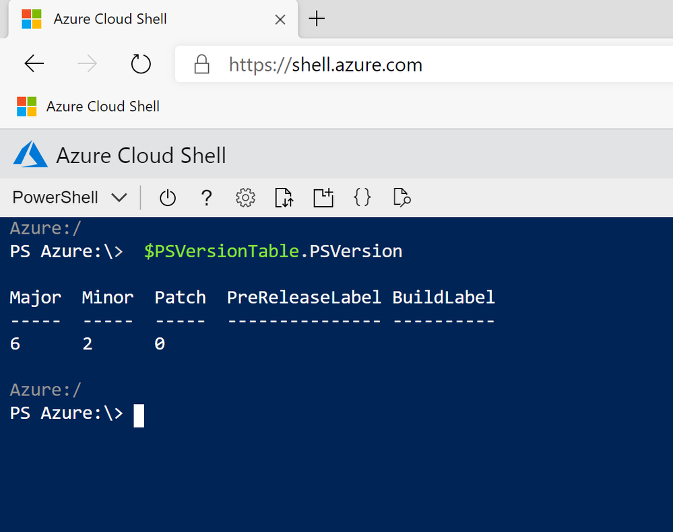The width and height of the screenshot is (673, 532).
Task: Focus the shell.azure.com address bar
Action: click(x=424, y=65)
